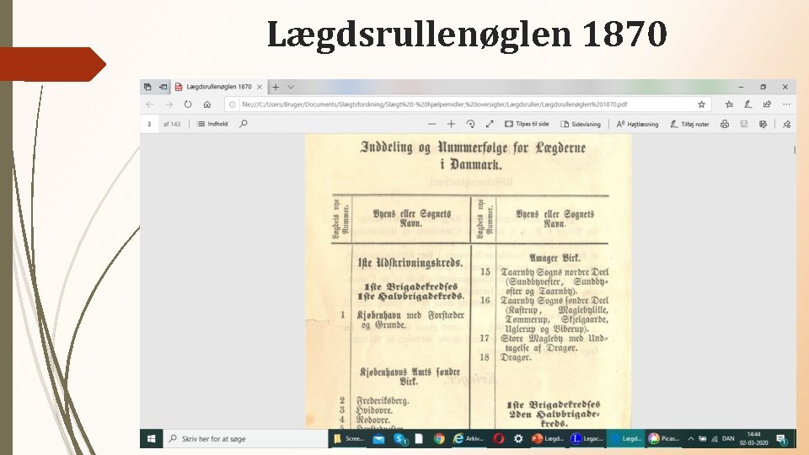Print the PDF document
The width and height of the screenshot is (809, 455).
(x=725, y=124)
